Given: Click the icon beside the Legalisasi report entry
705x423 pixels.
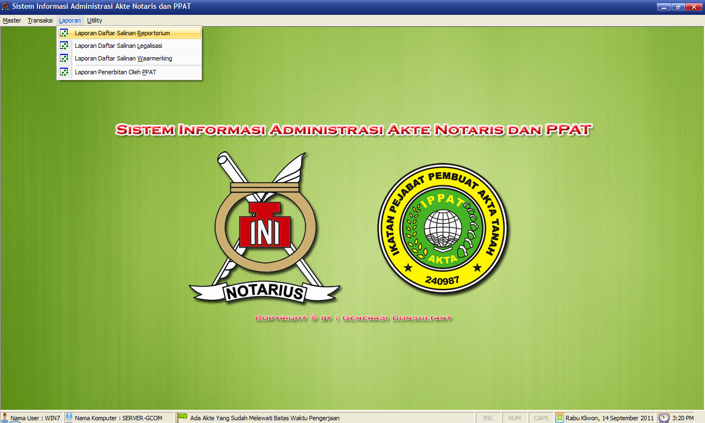Looking at the screenshot, I should click(x=64, y=46).
